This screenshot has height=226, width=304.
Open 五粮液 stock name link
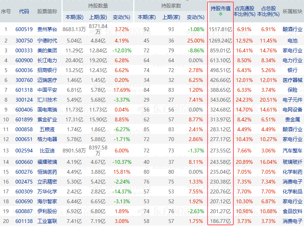[47, 130]
